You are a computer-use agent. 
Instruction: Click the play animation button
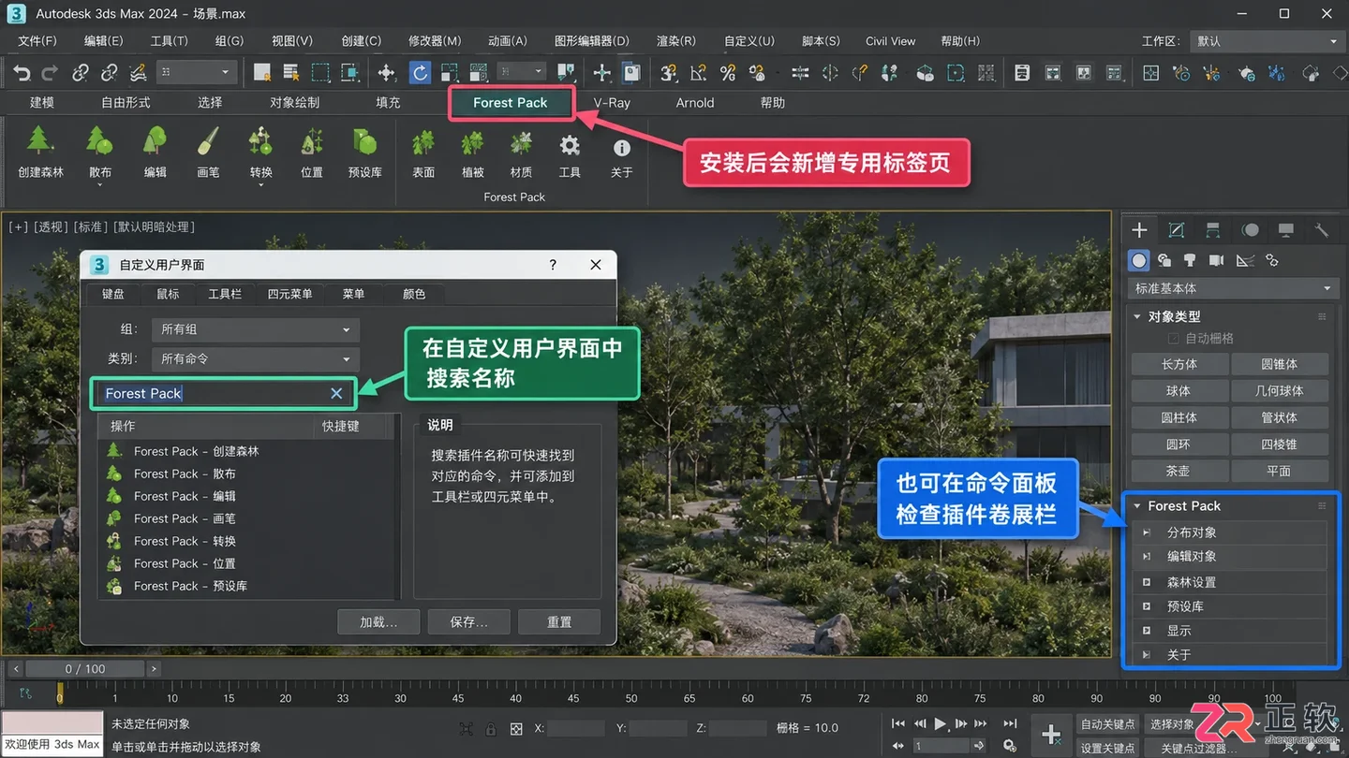(x=940, y=723)
